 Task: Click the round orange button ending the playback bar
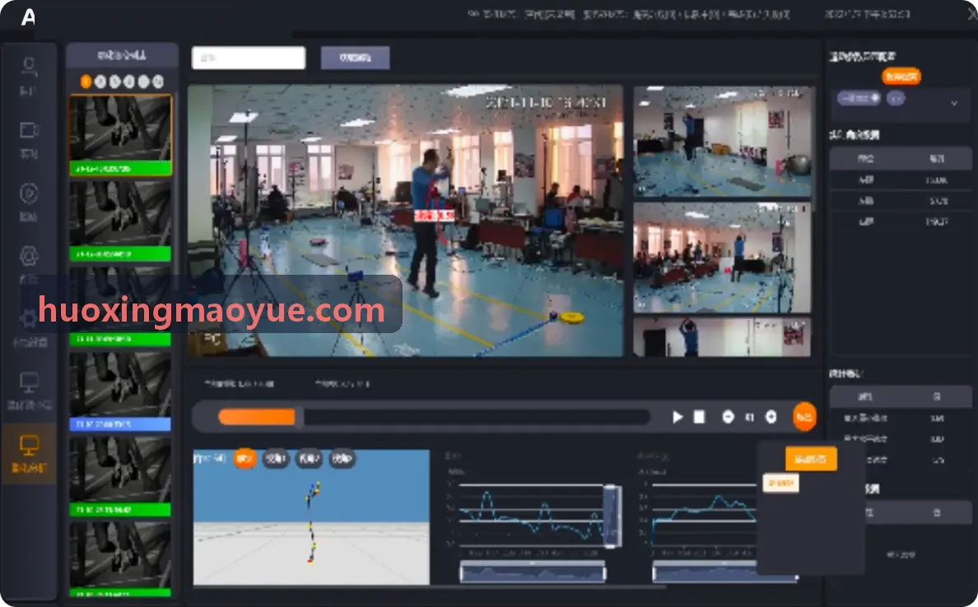point(804,417)
